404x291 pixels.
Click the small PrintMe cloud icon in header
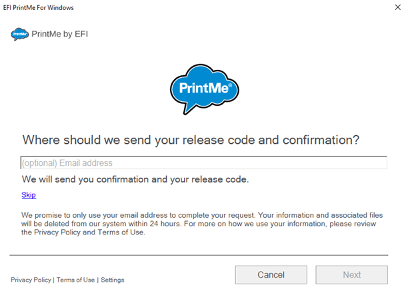tap(19, 34)
